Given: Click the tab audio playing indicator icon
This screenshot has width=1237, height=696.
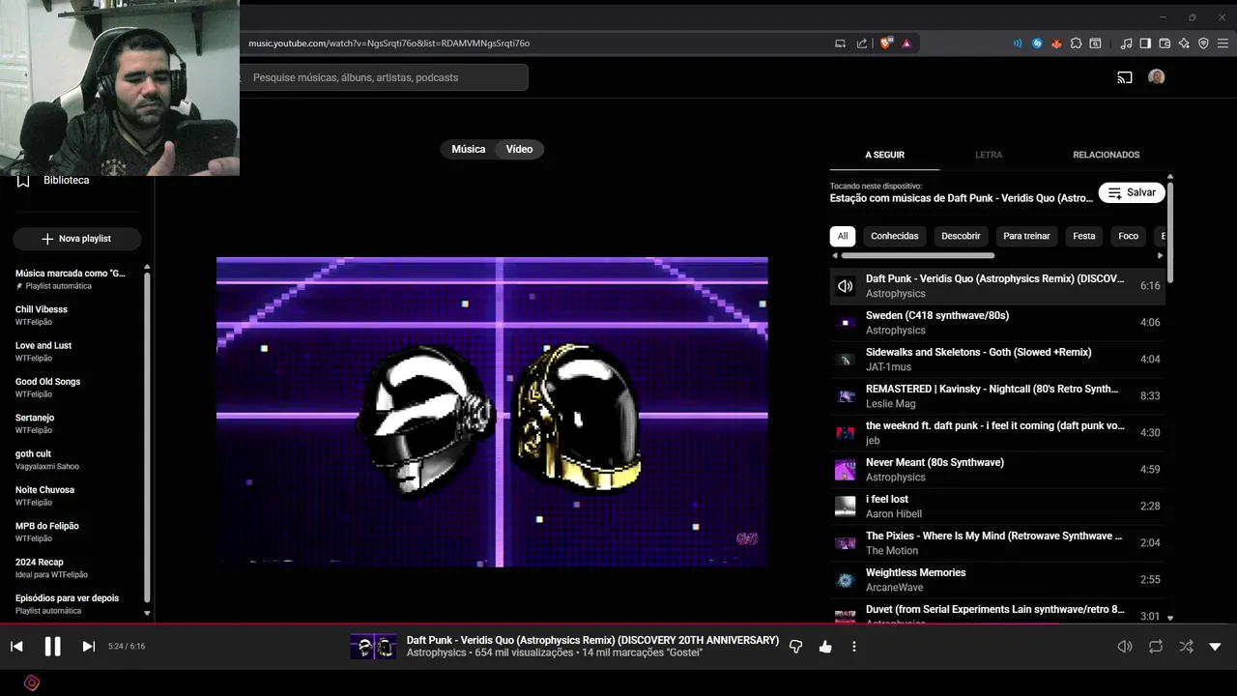Looking at the screenshot, I should pyautogui.click(x=1018, y=43).
